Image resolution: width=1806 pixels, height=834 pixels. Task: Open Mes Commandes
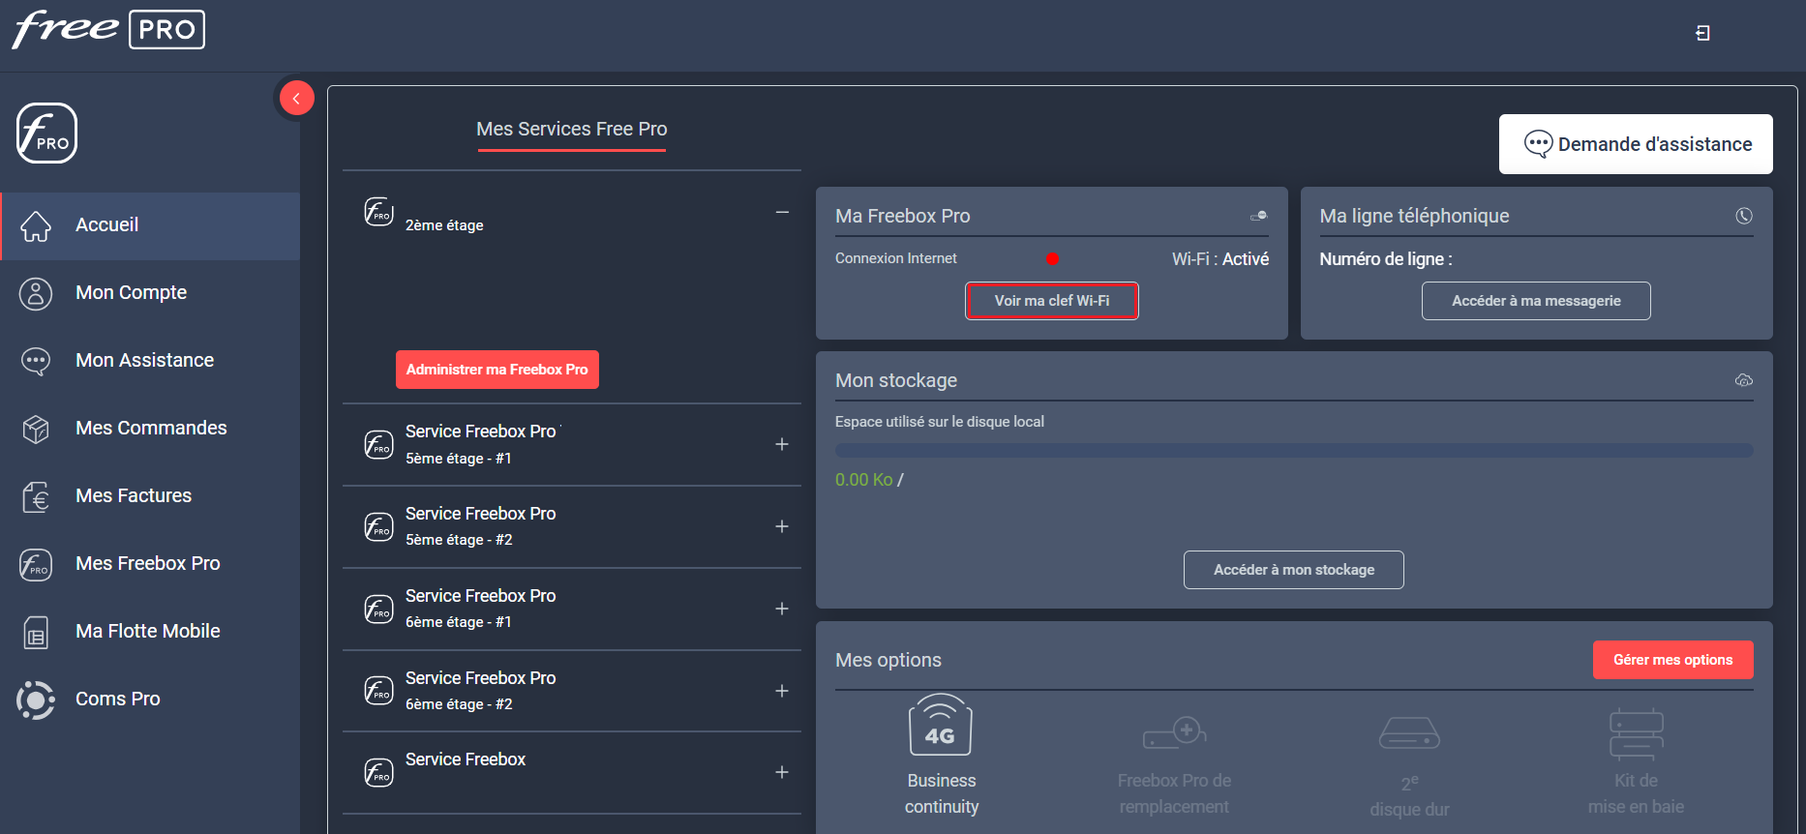coord(150,429)
